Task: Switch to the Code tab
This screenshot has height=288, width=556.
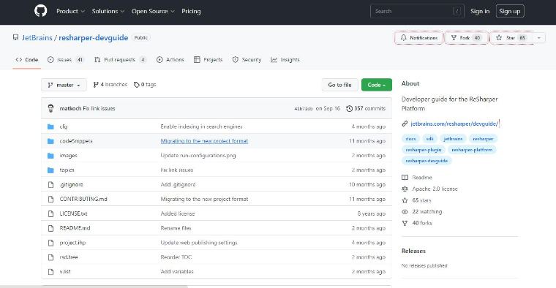Action: 27,59
